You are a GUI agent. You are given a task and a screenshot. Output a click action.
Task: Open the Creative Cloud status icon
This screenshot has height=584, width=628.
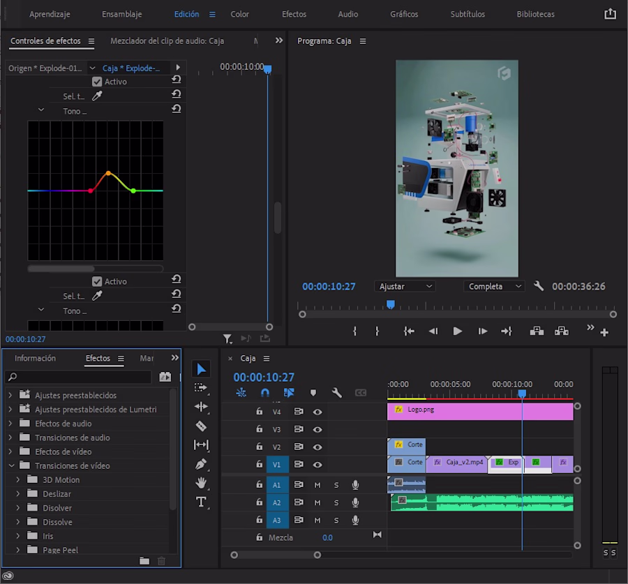[8, 576]
